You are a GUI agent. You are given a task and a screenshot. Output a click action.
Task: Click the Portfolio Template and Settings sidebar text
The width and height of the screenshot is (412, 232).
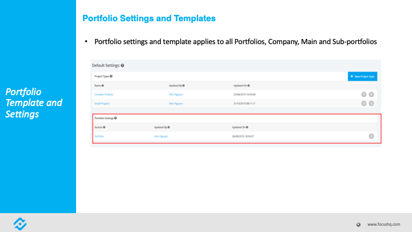[x=34, y=103]
